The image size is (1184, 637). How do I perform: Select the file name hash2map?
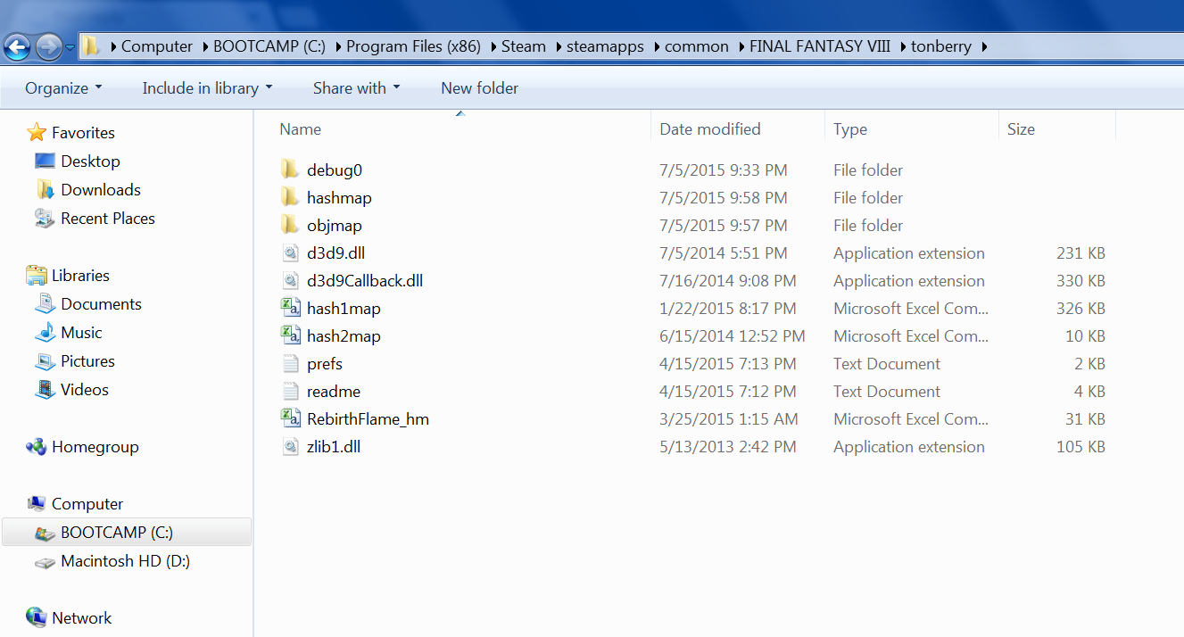tap(344, 335)
